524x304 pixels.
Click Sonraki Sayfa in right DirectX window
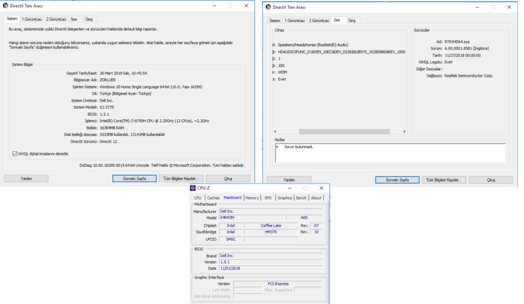397,180
